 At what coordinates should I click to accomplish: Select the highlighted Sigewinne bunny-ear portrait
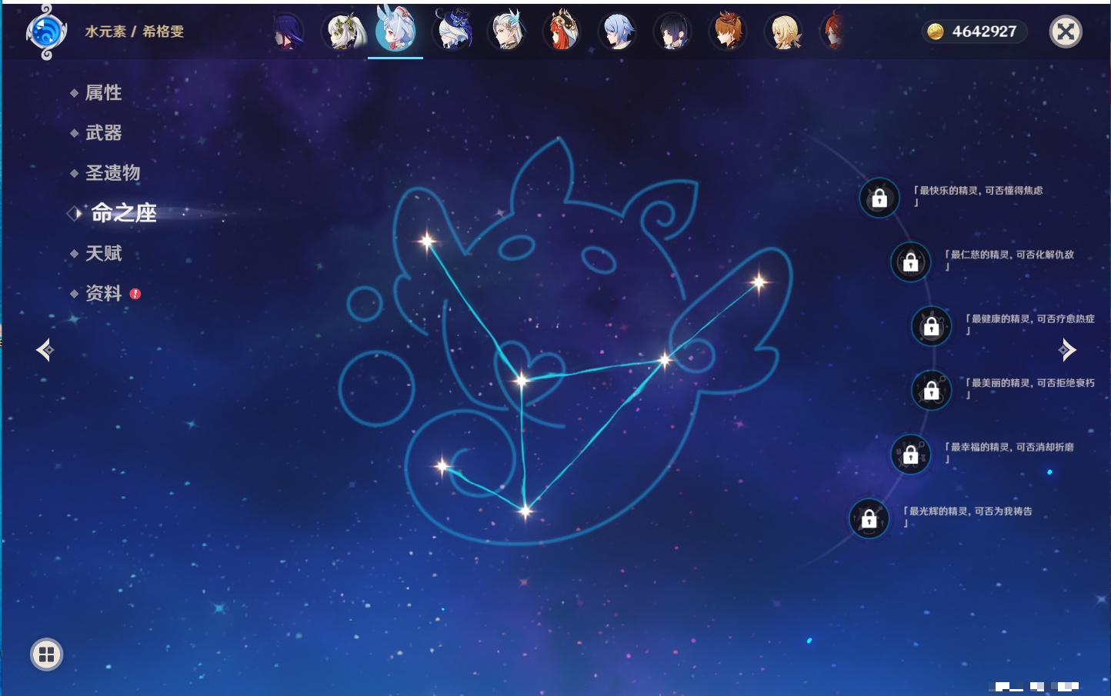coord(395,29)
